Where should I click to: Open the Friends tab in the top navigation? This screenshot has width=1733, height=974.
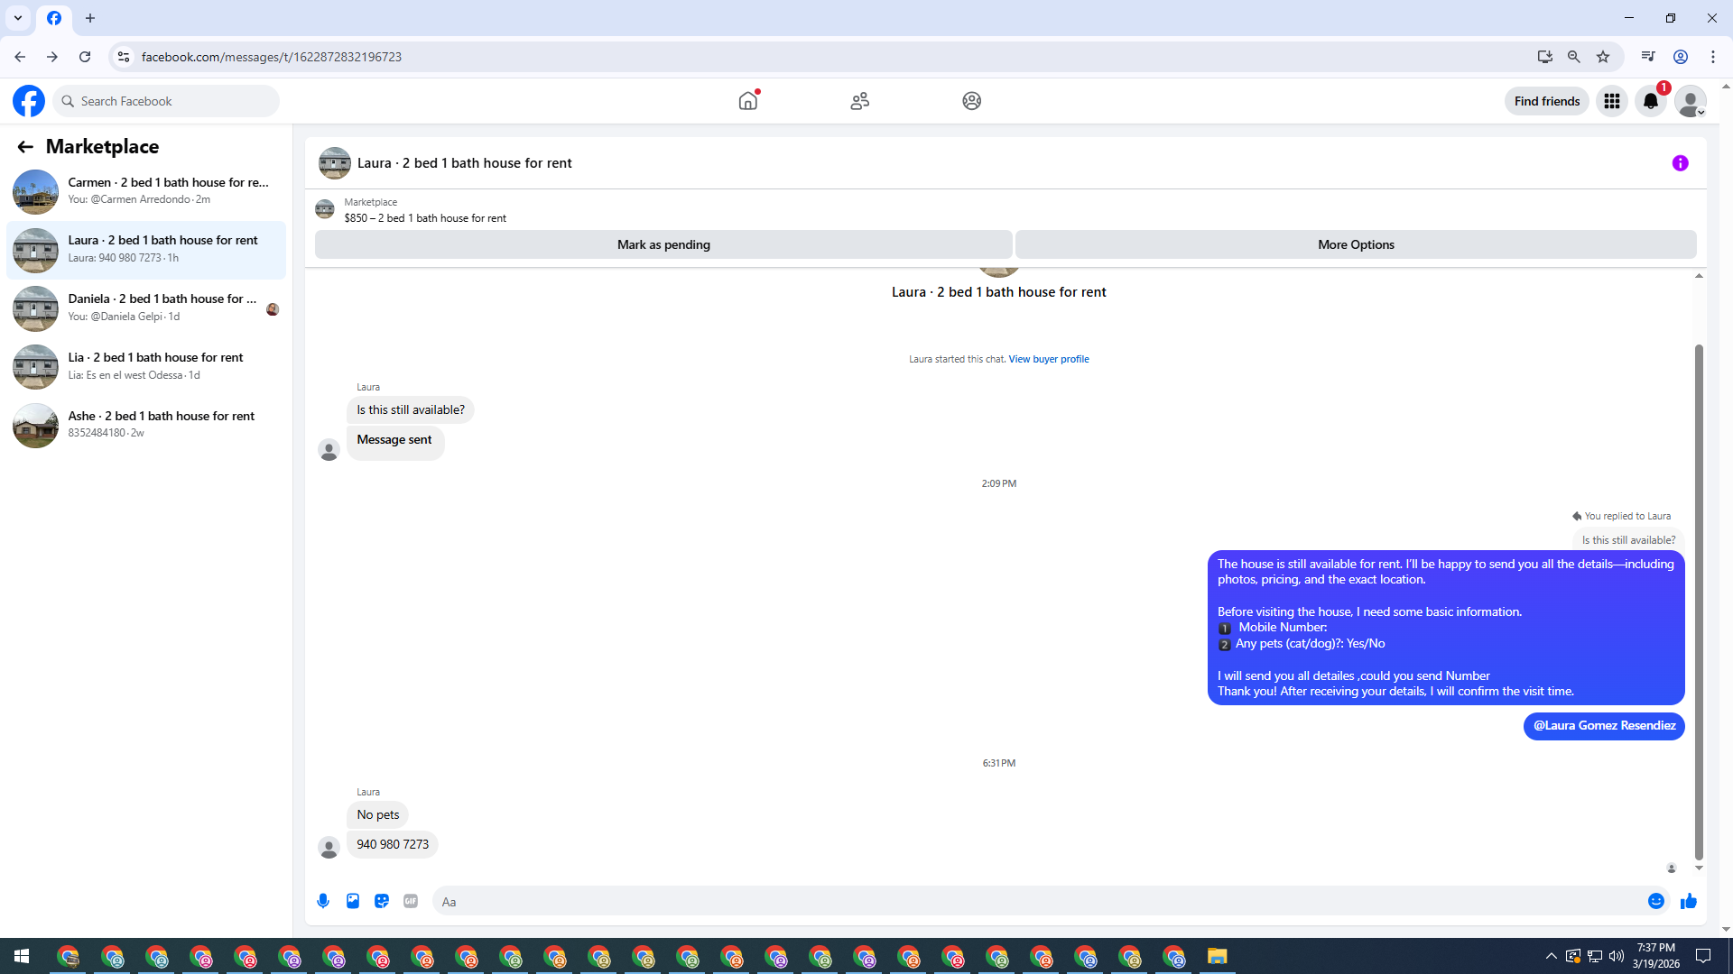tap(859, 101)
